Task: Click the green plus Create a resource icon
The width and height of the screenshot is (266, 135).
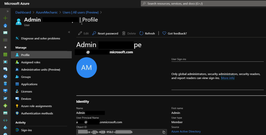Action: pyautogui.click(x=5, y=18)
